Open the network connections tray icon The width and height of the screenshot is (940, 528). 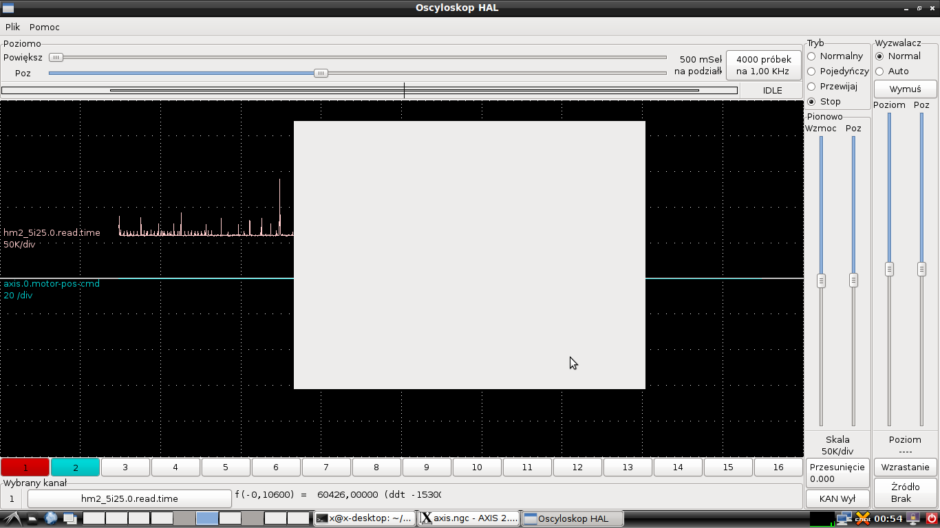(x=844, y=518)
